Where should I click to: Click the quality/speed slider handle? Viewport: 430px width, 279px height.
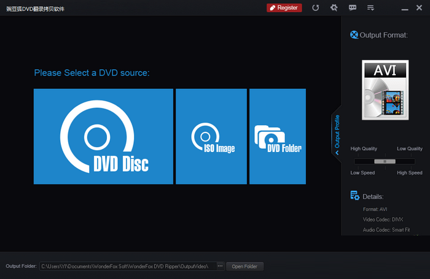385,161
